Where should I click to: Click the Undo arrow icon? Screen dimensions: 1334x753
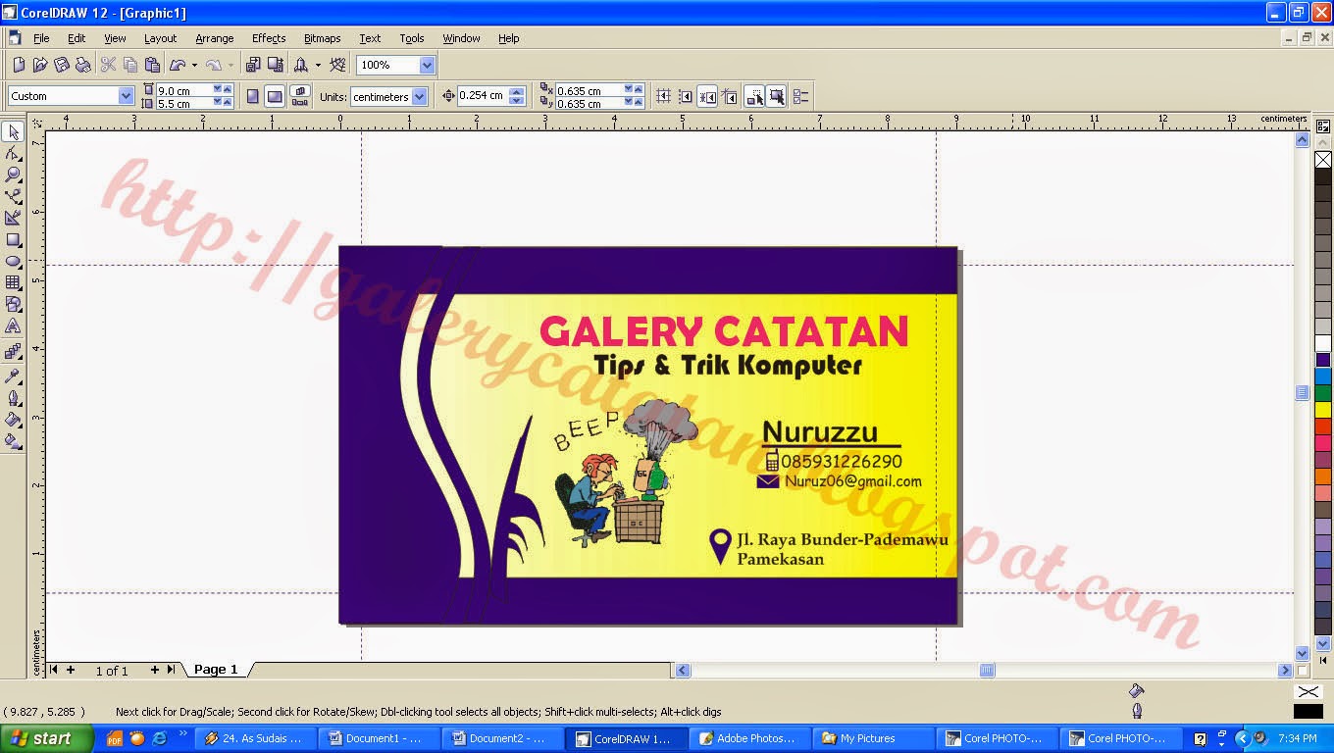(x=178, y=65)
